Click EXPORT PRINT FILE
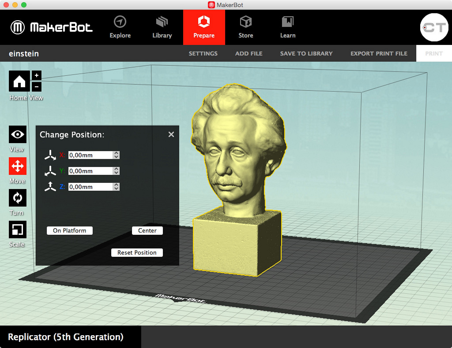Viewport: 452px width, 348px height. [379, 53]
